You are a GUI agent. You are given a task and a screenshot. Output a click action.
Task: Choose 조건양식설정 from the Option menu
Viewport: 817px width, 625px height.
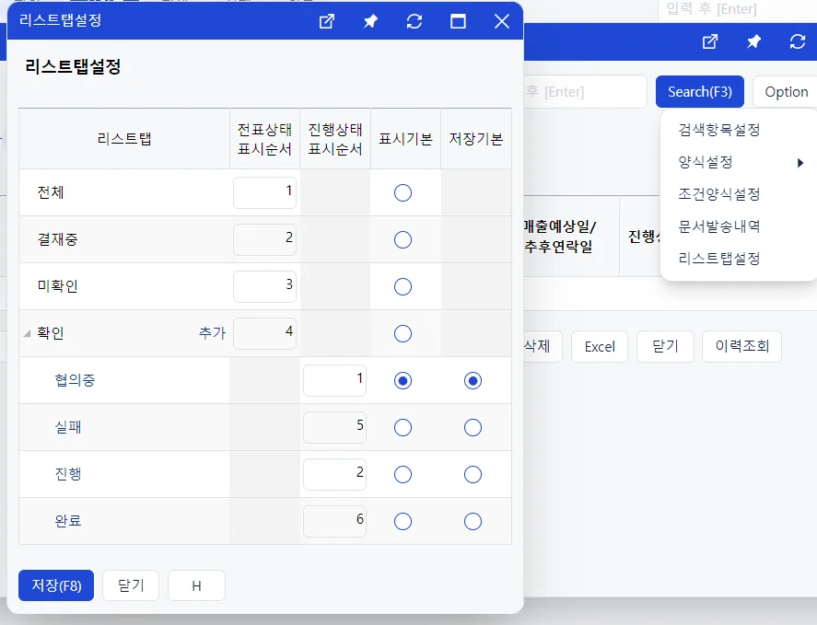(719, 194)
